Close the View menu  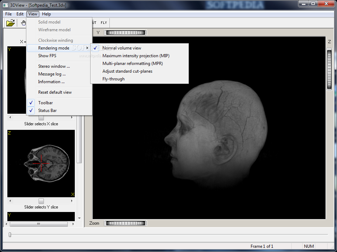[x=33, y=14]
